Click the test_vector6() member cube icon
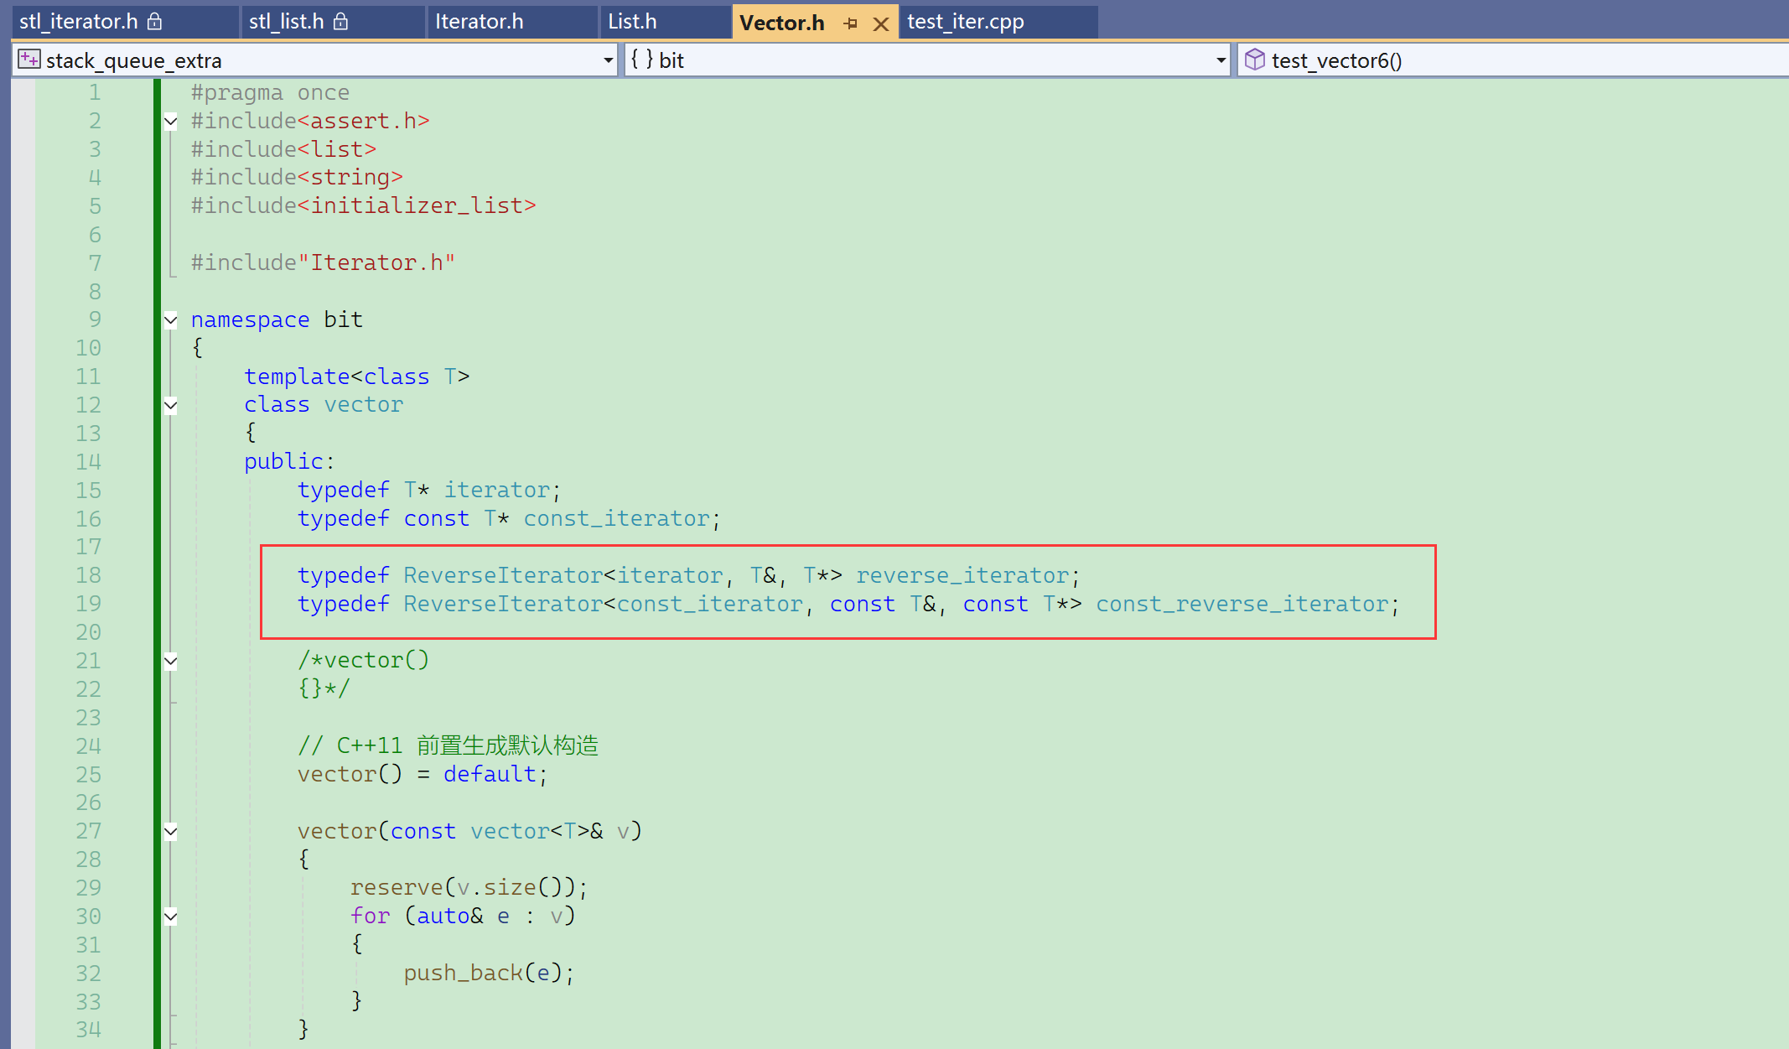 point(1254,60)
